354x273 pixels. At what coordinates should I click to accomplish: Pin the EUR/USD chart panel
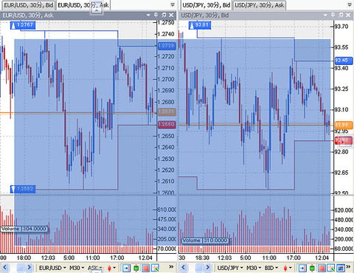coord(156,15)
